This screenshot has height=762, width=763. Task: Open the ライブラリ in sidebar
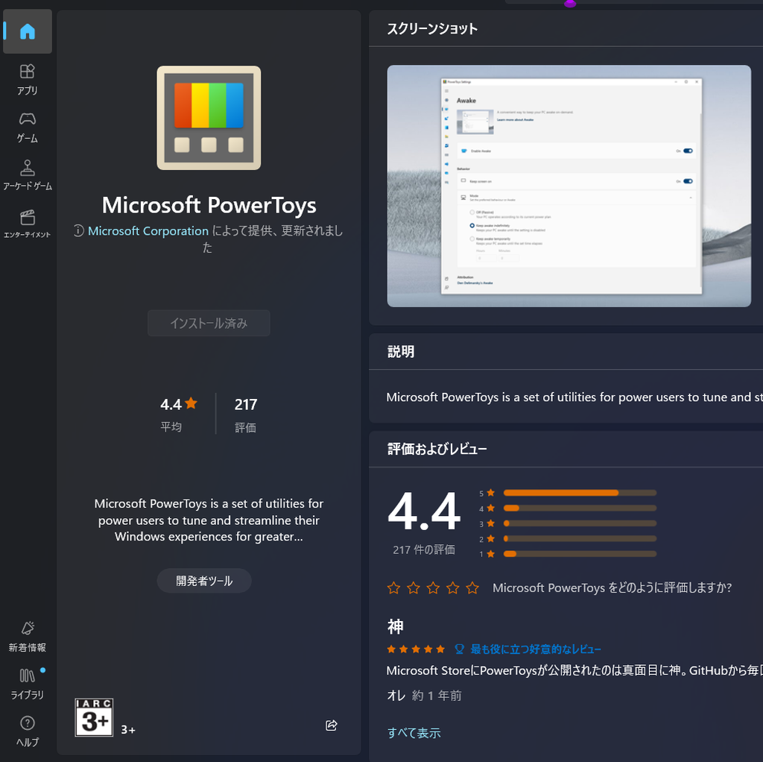(28, 684)
